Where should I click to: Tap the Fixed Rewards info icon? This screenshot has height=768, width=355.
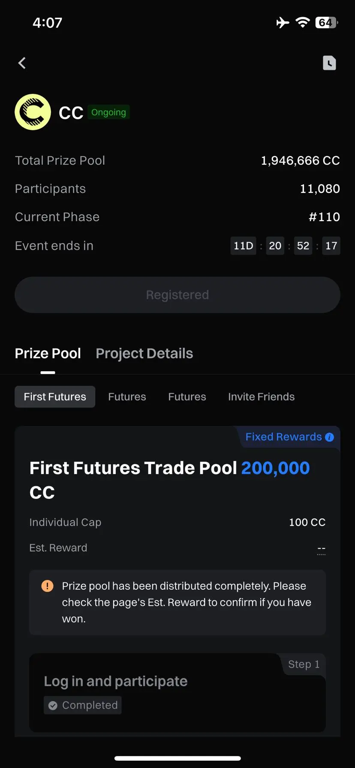[329, 437]
